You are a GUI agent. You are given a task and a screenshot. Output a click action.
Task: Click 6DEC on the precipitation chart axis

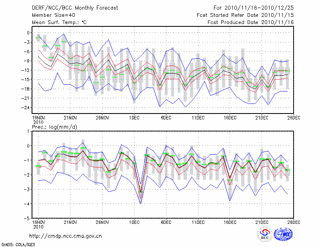166,222
